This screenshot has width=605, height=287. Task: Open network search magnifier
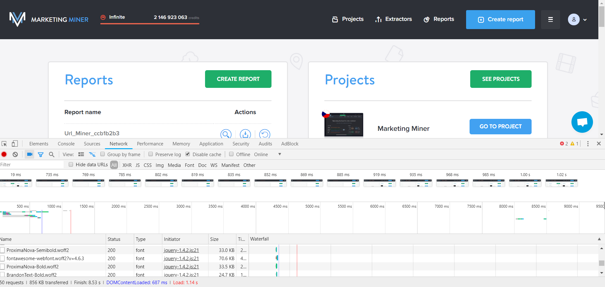point(52,155)
